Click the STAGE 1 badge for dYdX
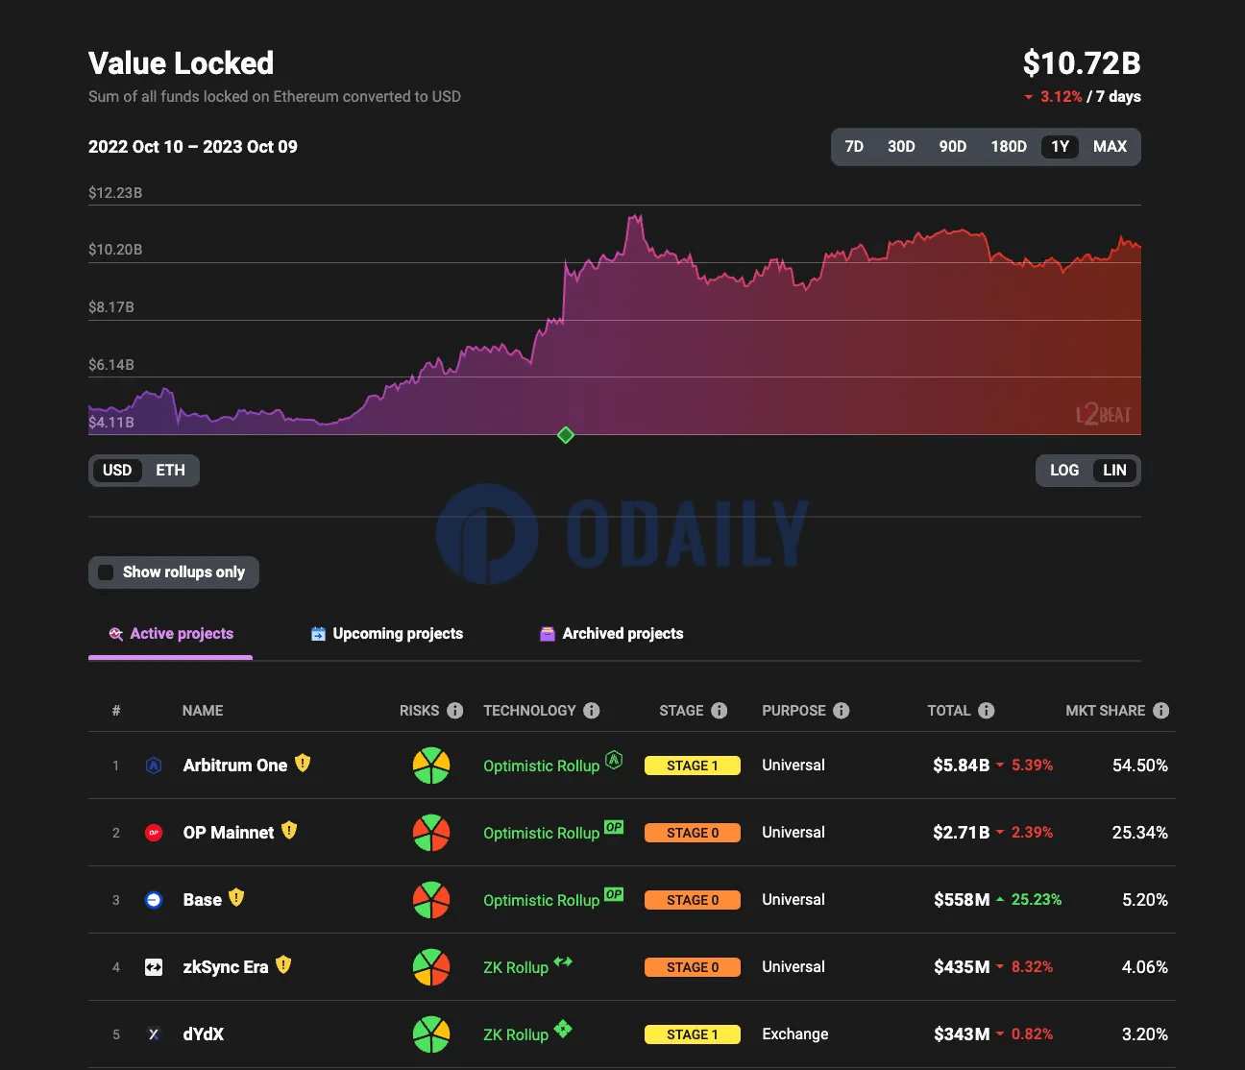 [x=693, y=1034]
